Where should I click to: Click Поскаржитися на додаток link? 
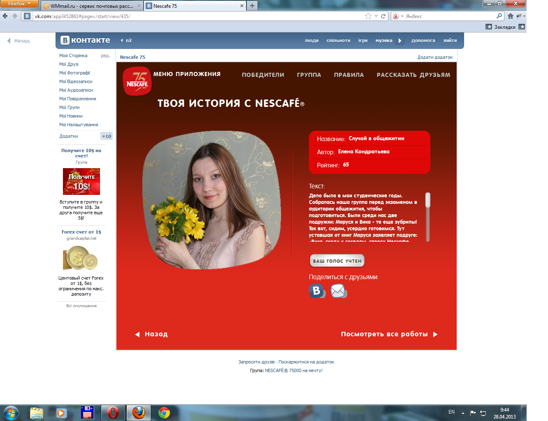coord(307,362)
